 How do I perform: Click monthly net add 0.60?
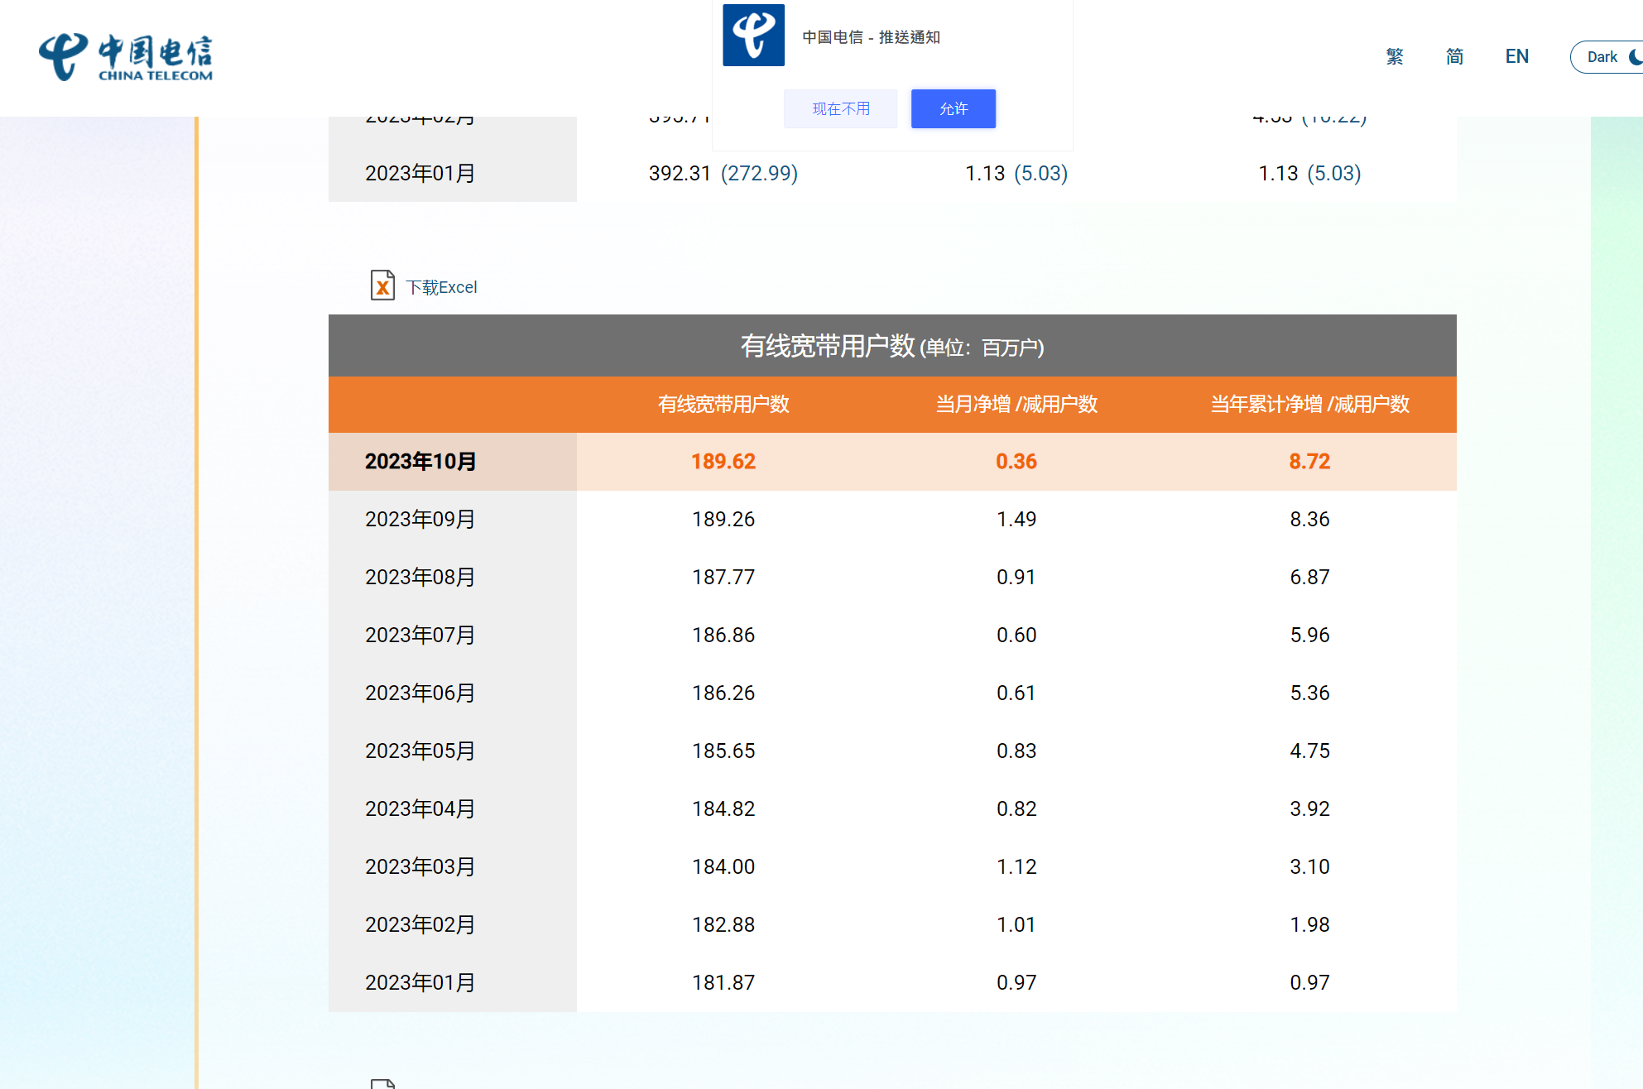(x=1016, y=636)
